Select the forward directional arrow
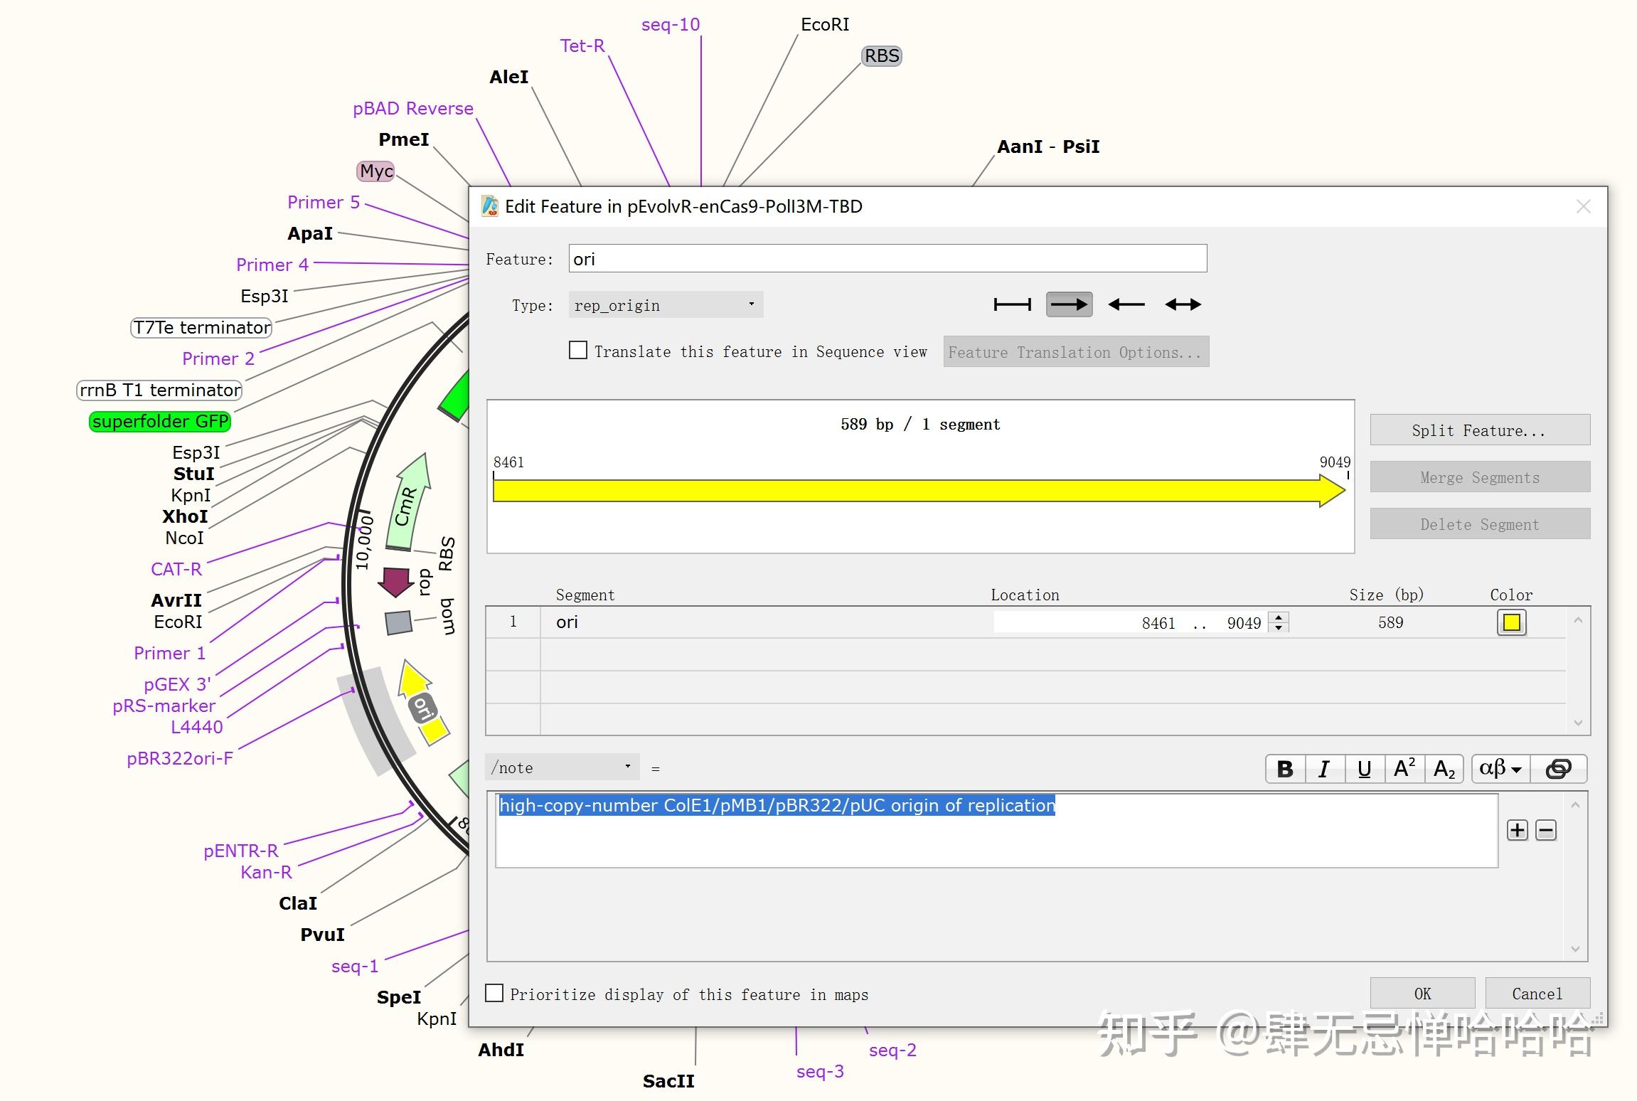The width and height of the screenshot is (1637, 1101). tap(1069, 305)
